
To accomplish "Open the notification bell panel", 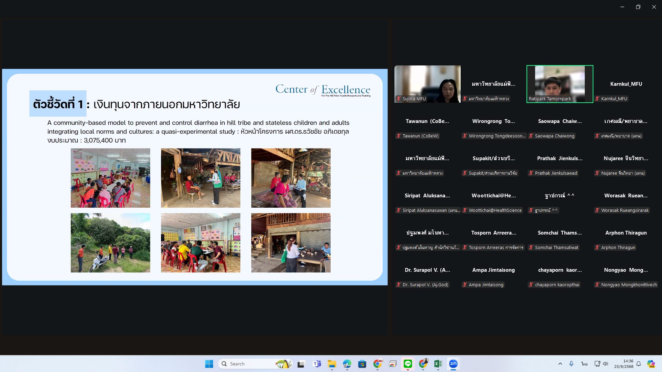I will [x=639, y=364].
